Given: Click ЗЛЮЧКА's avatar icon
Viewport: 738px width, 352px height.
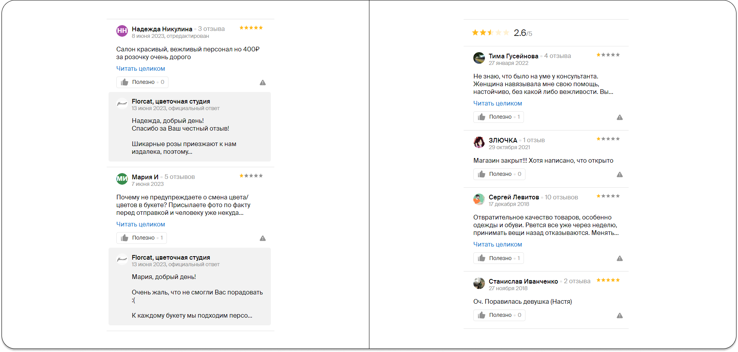Looking at the screenshot, I should (x=479, y=143).
